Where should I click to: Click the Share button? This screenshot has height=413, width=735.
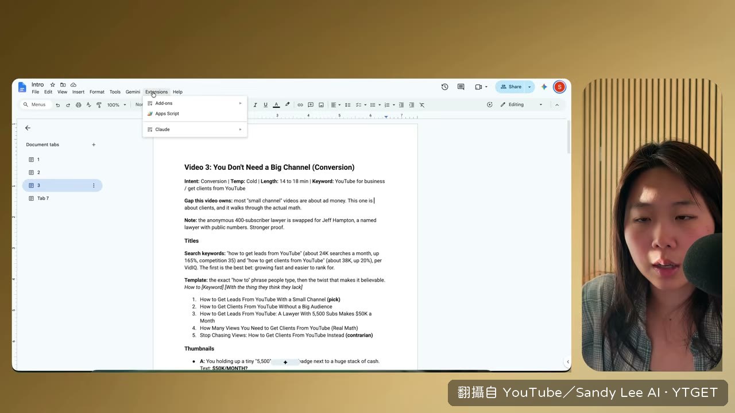pyautogui.click(x=510, y=87)
